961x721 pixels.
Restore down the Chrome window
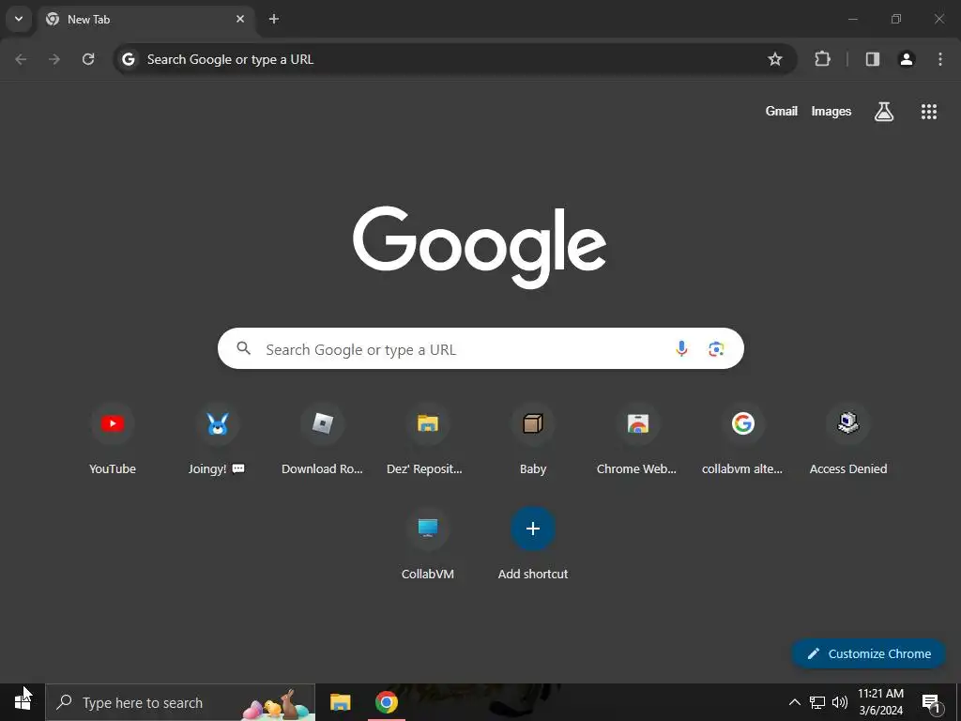tap(896, 19)
